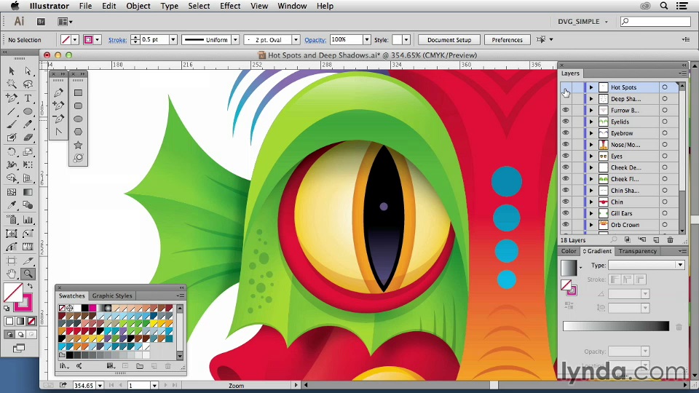Choose the Pencil tool
Viewport: 699px width, 393px height.
pos(28,124)
